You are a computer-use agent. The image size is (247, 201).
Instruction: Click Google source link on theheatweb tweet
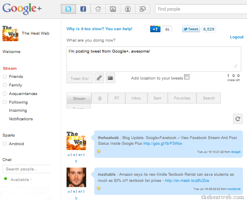point(236,152)
